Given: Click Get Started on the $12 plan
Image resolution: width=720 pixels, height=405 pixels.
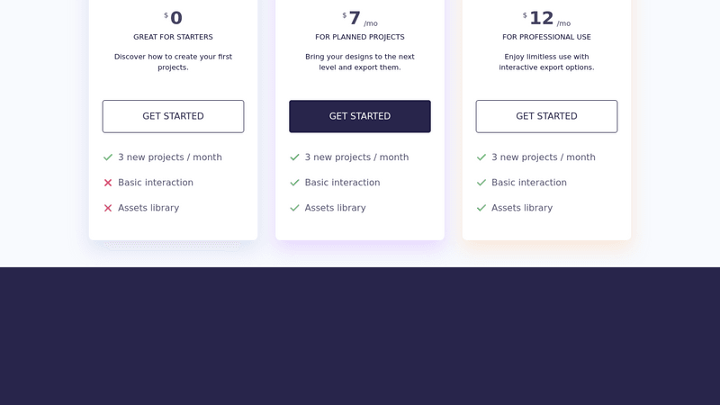Looking at the screenshot, I should (546, 116).
